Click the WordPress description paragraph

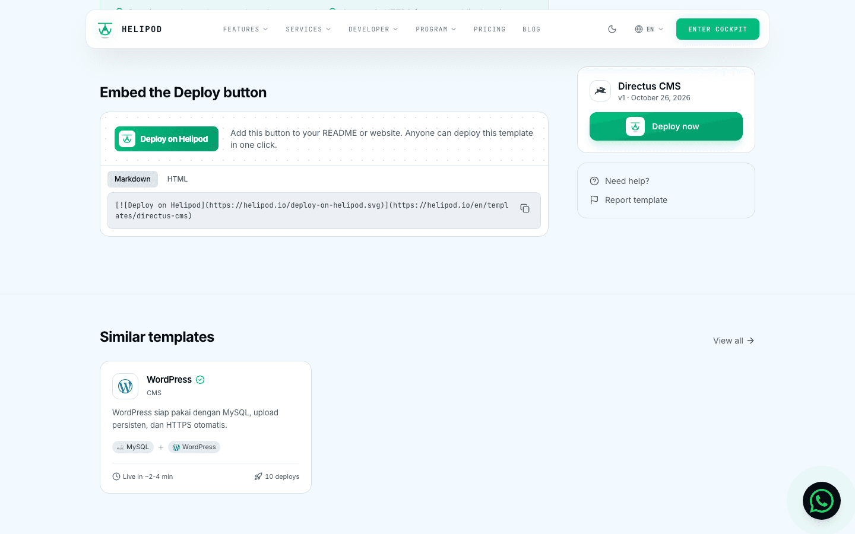click(195, 419)
